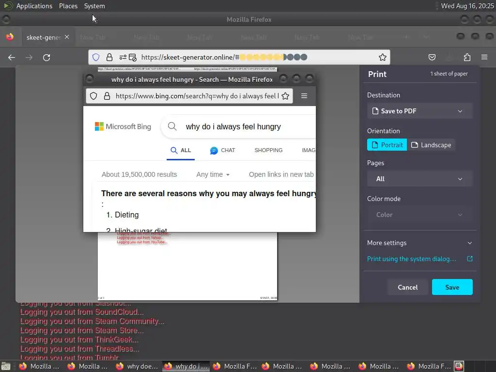Open tracking protection shield in main URL bar

(96, 57)
